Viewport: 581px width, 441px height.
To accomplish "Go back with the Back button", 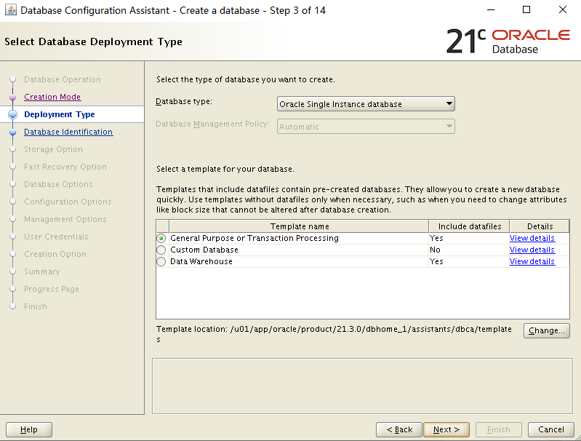I will click(398, 429).
